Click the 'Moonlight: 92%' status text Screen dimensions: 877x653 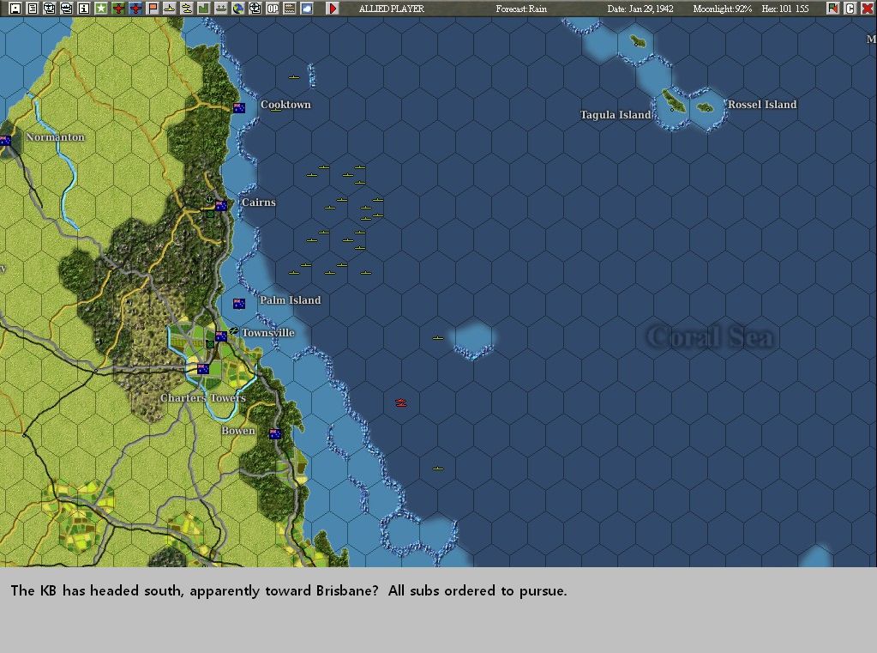click(722, 9)
